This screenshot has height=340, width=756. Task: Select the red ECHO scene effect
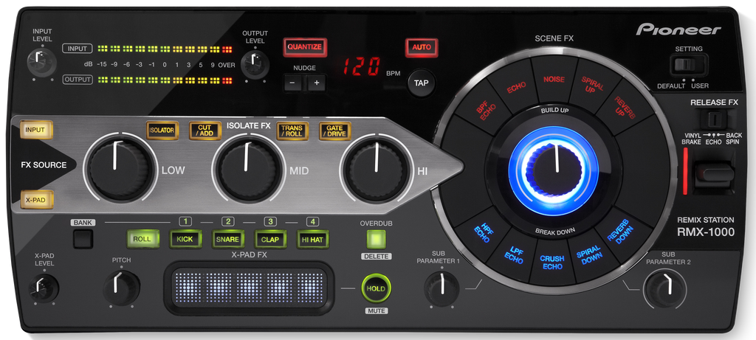pyautogui.click(x=516, y=87)
